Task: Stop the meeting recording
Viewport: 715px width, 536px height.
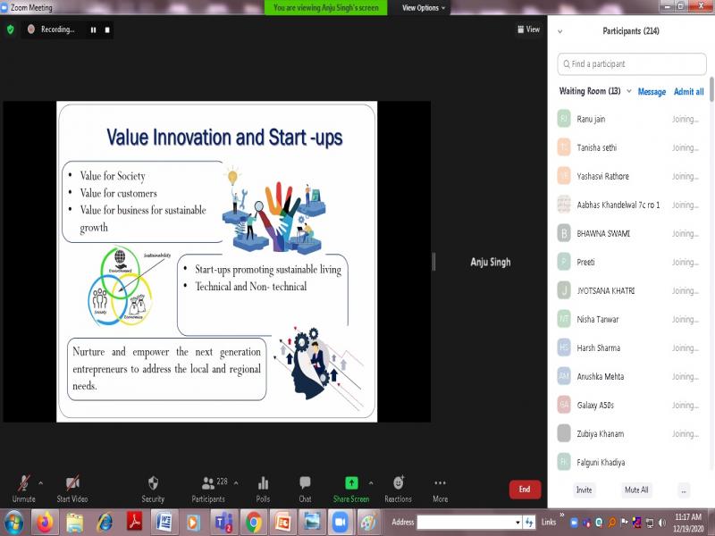Action: 107,29
